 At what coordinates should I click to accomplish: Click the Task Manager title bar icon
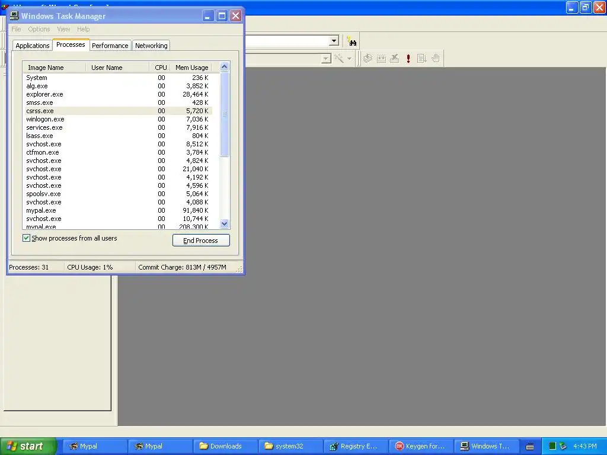14,16
